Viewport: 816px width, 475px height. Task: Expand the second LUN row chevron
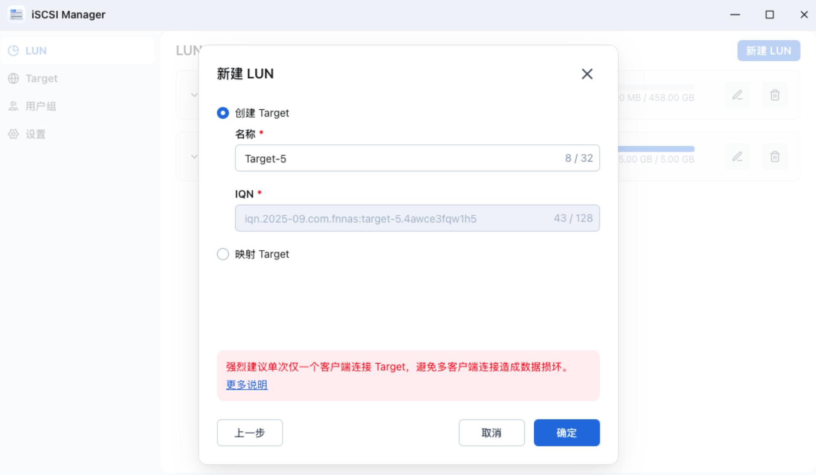[x=194, y=156]
